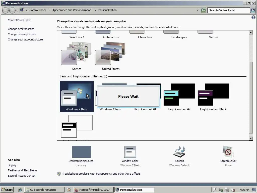The height and width of the screenshot is (193, 257).
Task: Click the theme list scroll up arrow
Action: pos(251,32)
